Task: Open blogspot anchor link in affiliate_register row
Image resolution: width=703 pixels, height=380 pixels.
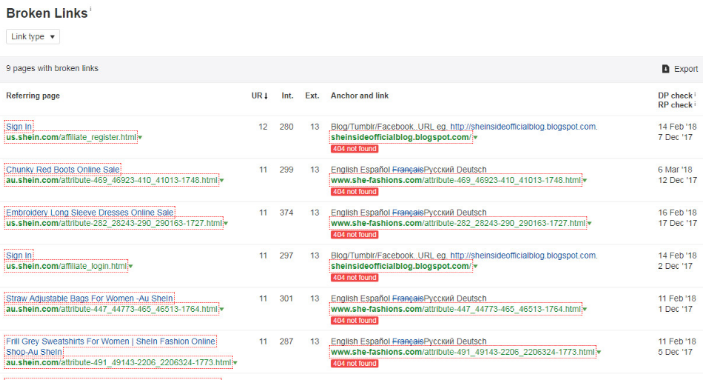Action: point(524,127)
